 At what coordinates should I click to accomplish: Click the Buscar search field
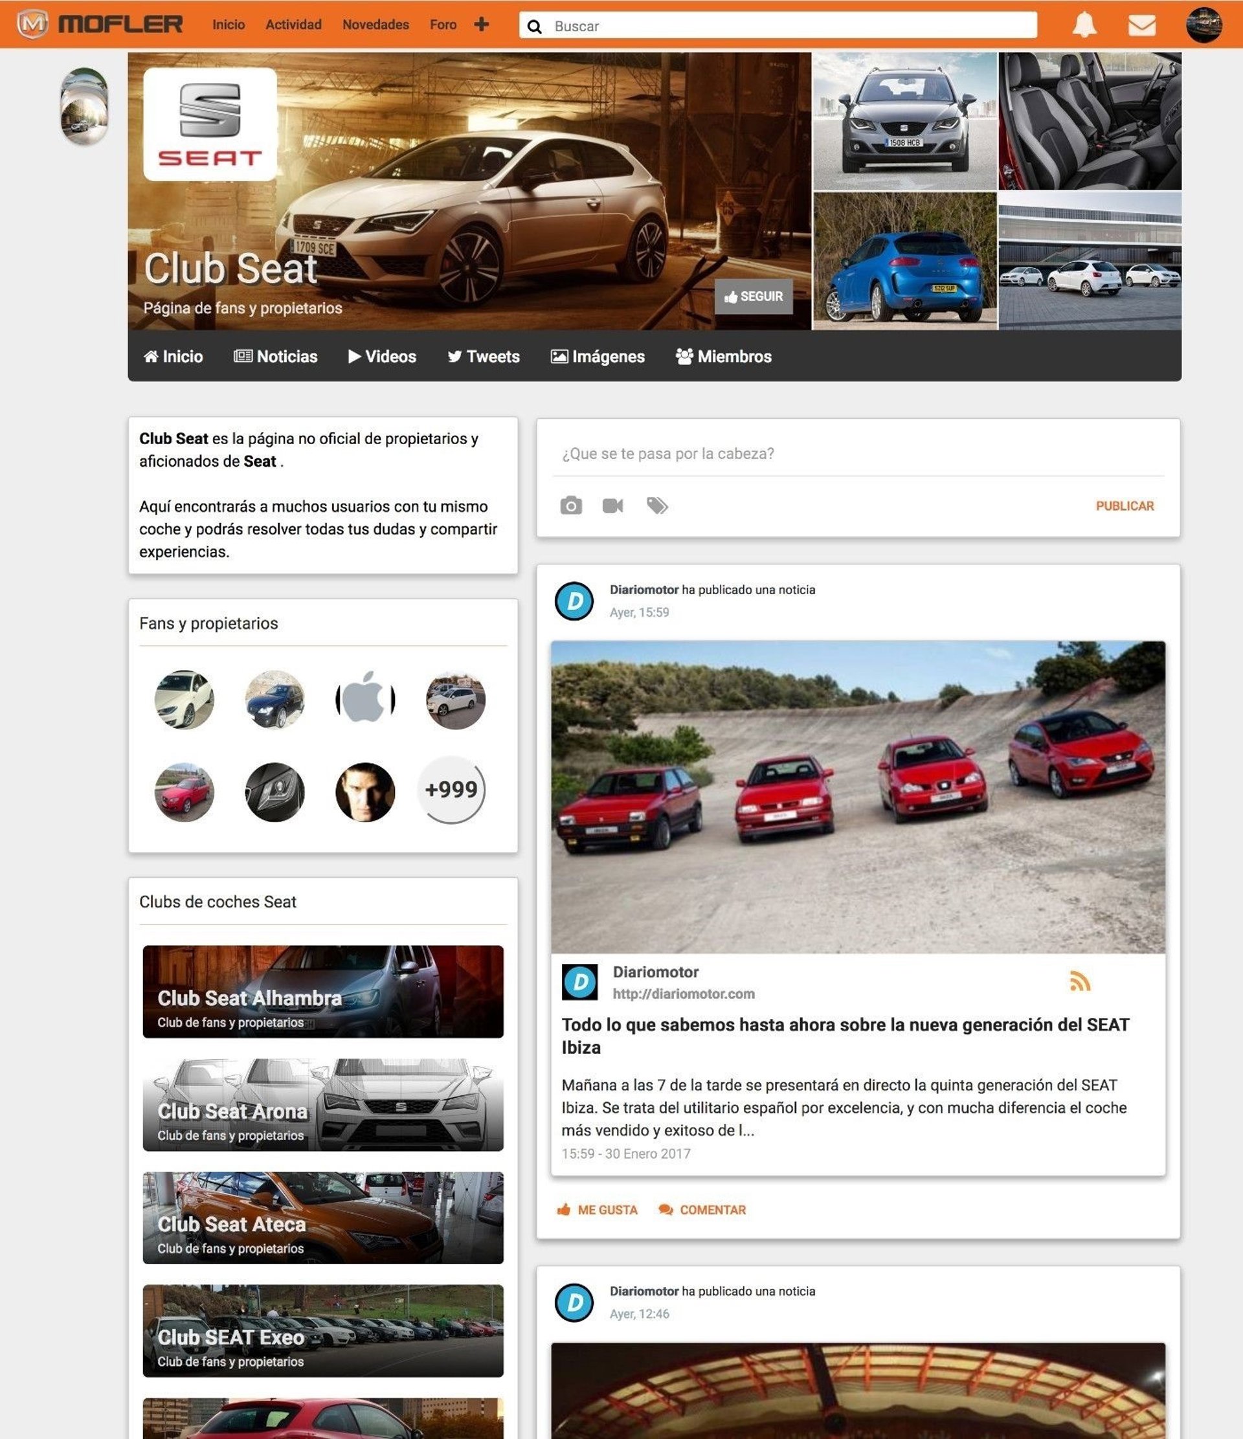pyautogui.click(x=778, y=26)
